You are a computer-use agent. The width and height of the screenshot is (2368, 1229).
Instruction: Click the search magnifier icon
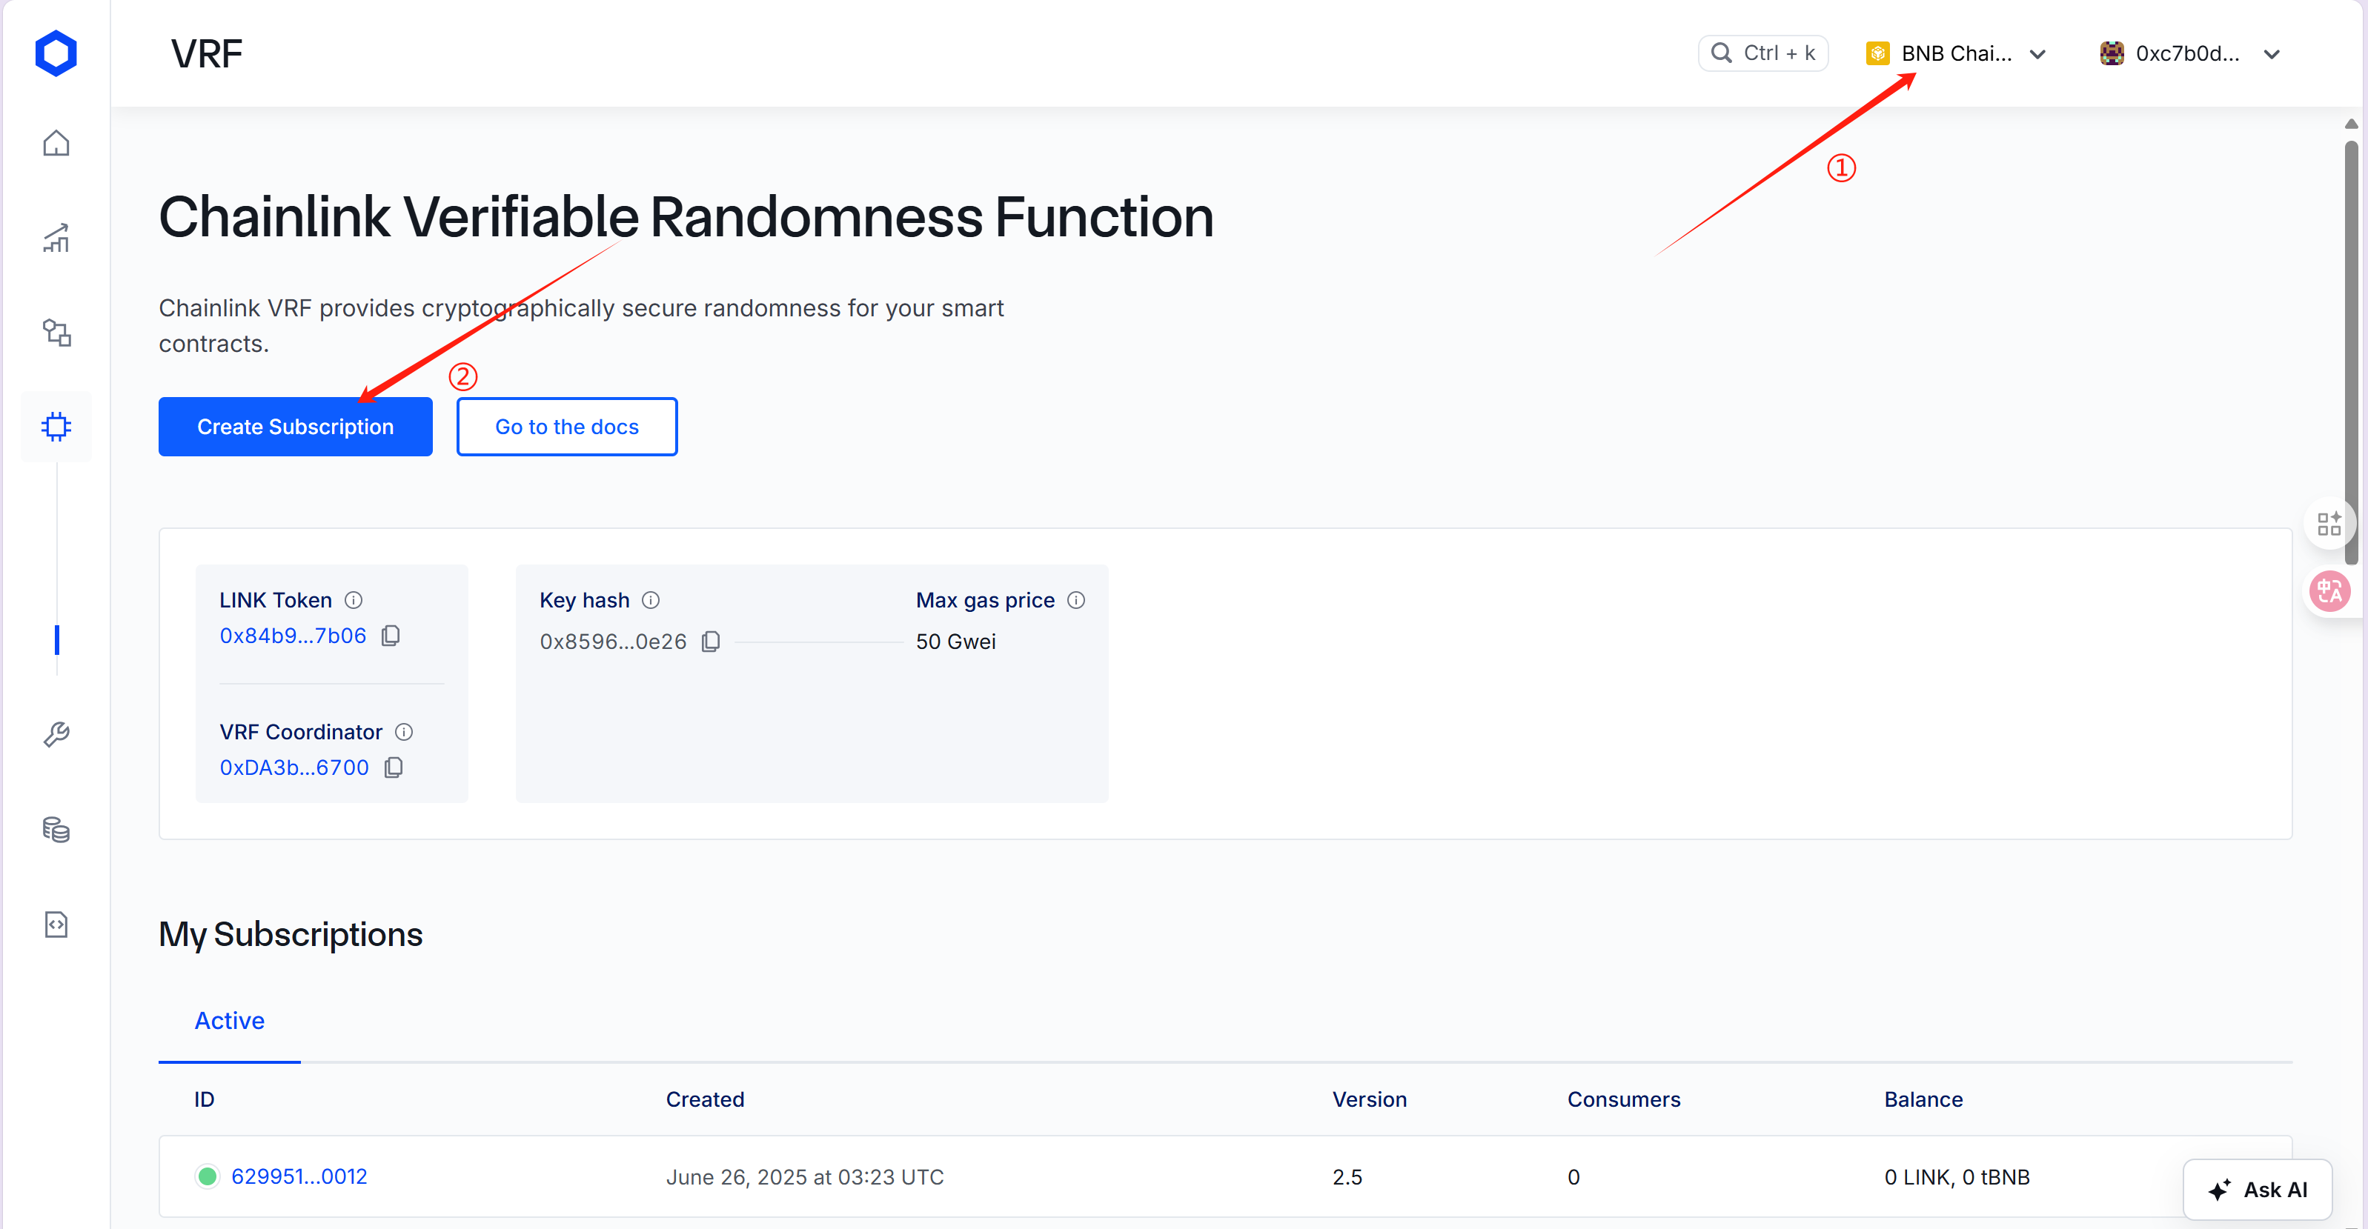click(x=1722, y=53)
